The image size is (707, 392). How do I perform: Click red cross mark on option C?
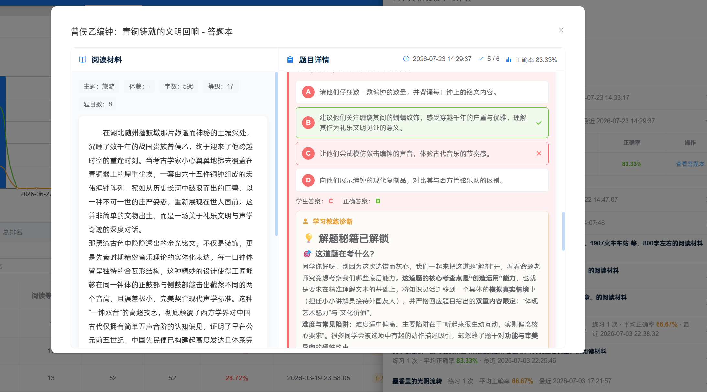[x=539, y=154]
